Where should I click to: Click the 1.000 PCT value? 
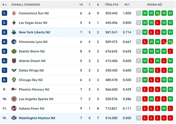[x=127, y=13]
